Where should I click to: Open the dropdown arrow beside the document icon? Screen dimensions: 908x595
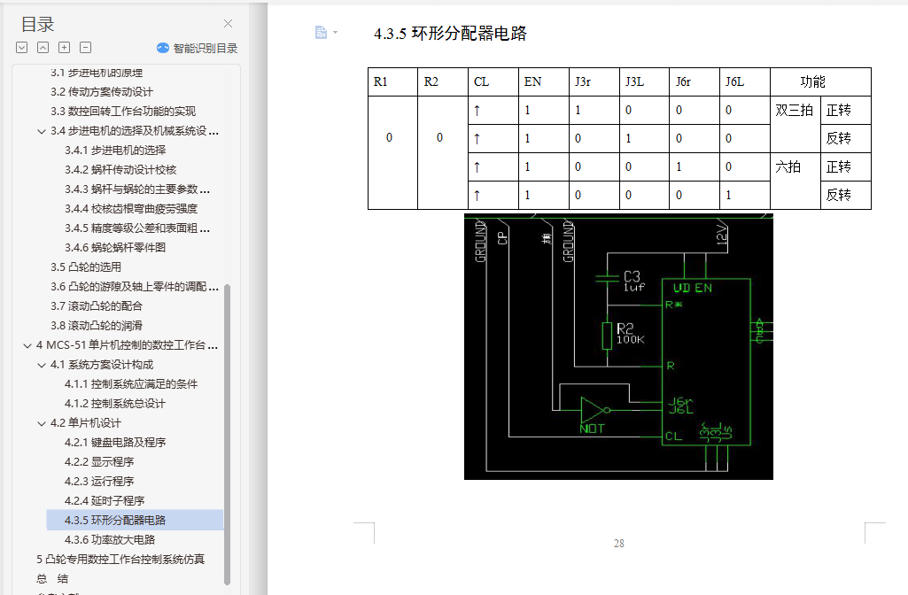coord(335,33)
